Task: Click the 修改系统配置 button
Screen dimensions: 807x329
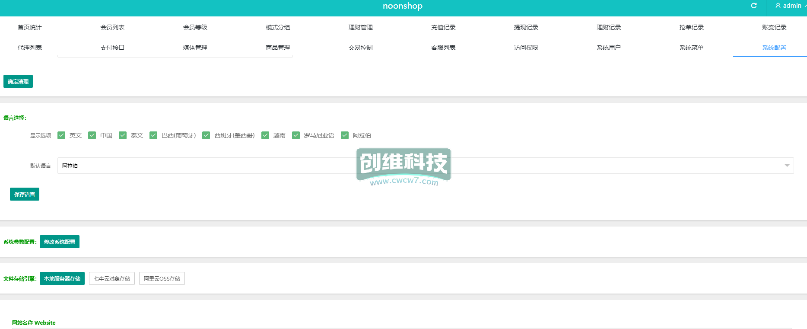Action: (x=60, y=242)
